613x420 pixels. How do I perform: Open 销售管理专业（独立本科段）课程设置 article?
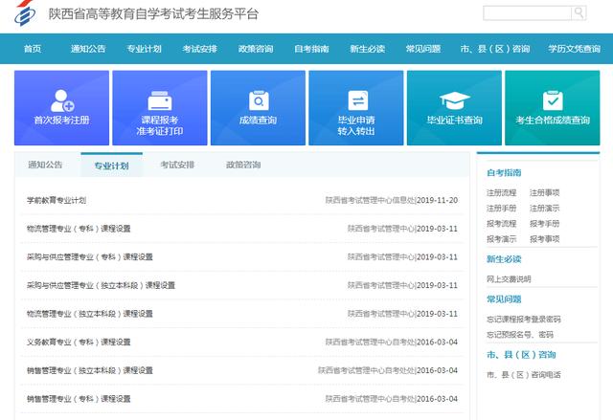tap(89, 370)
